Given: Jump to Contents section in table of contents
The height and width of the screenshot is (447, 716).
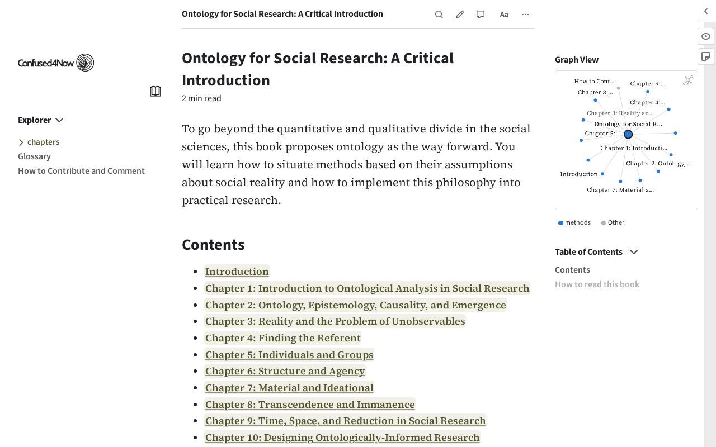Looking at the screenshot, I should pos(572,270).
